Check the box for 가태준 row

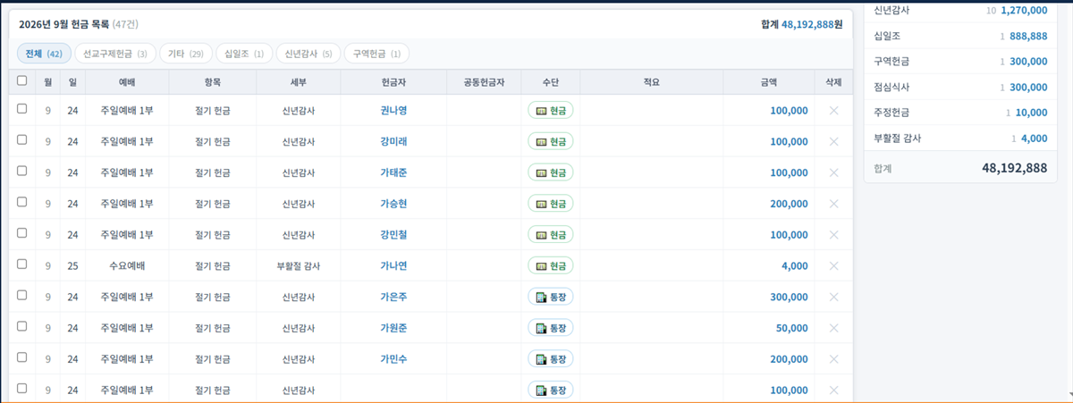pyautogui.click(x=22, y=171)
